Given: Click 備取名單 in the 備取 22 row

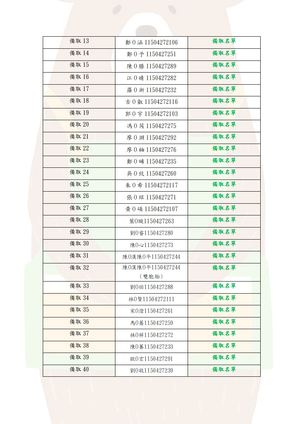Looking at the screenshot, I should coord(224,149).
